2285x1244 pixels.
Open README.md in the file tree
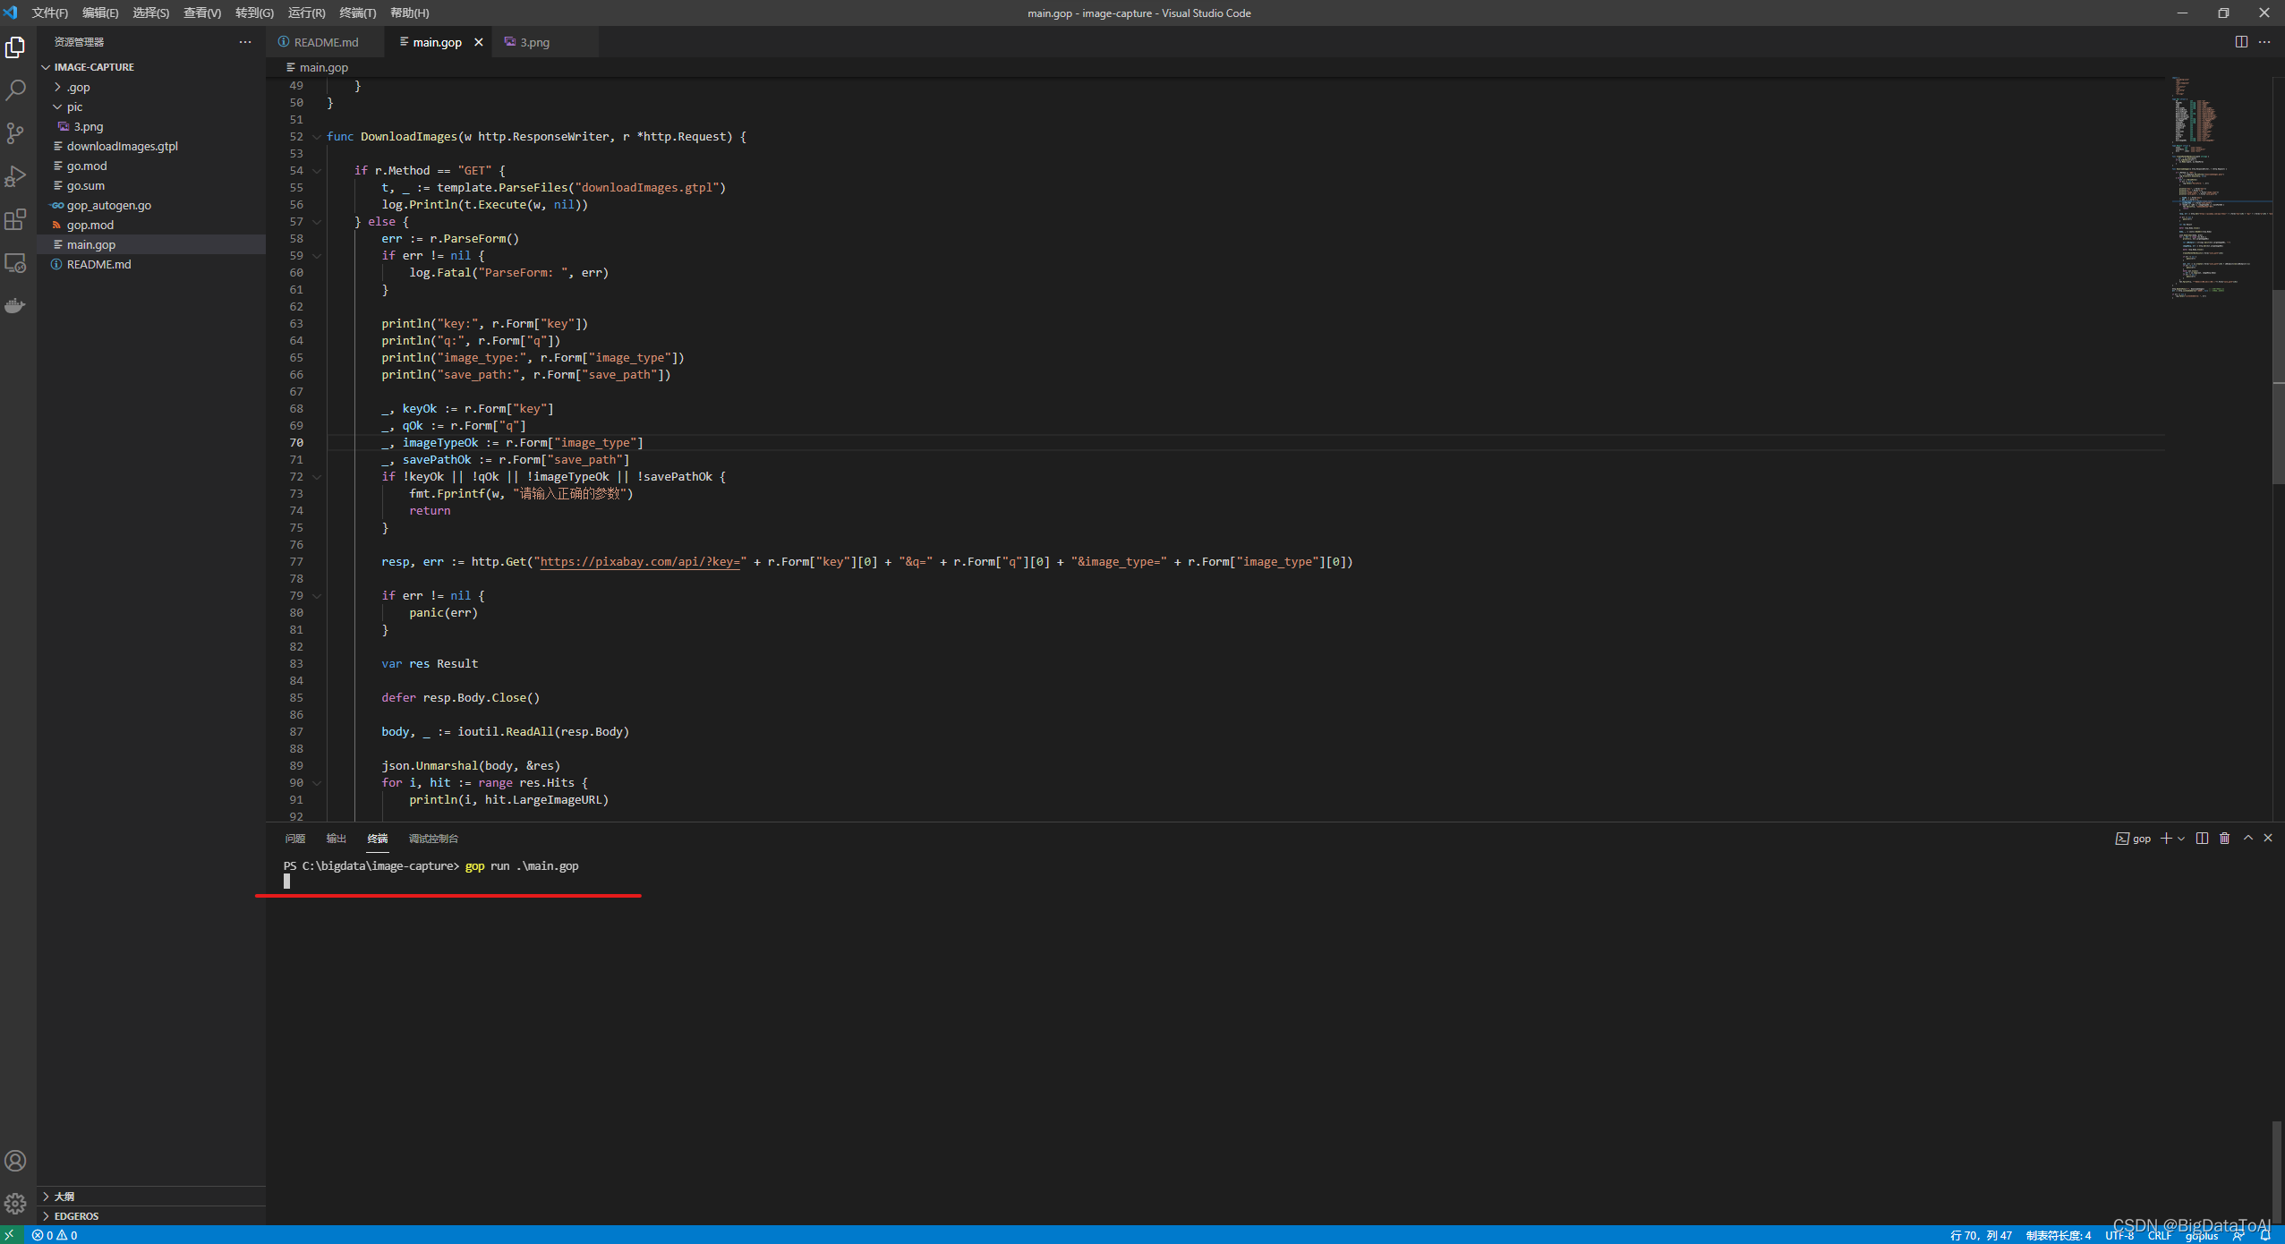point(151,264)
